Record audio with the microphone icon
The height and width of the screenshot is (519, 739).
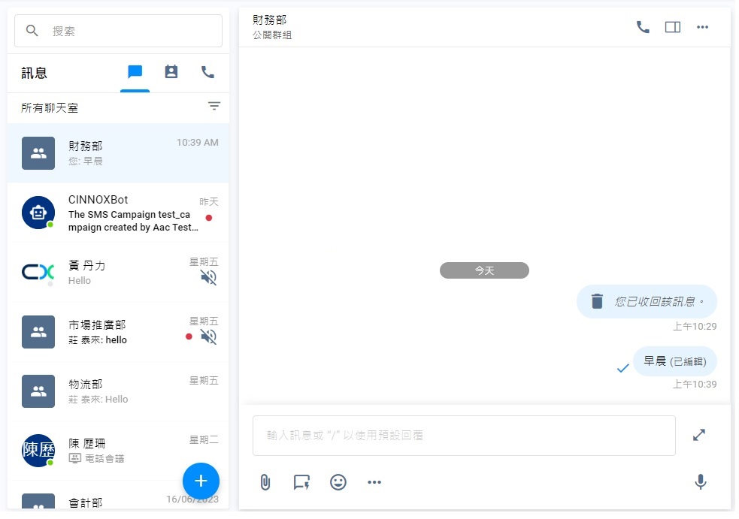(700, 482)
